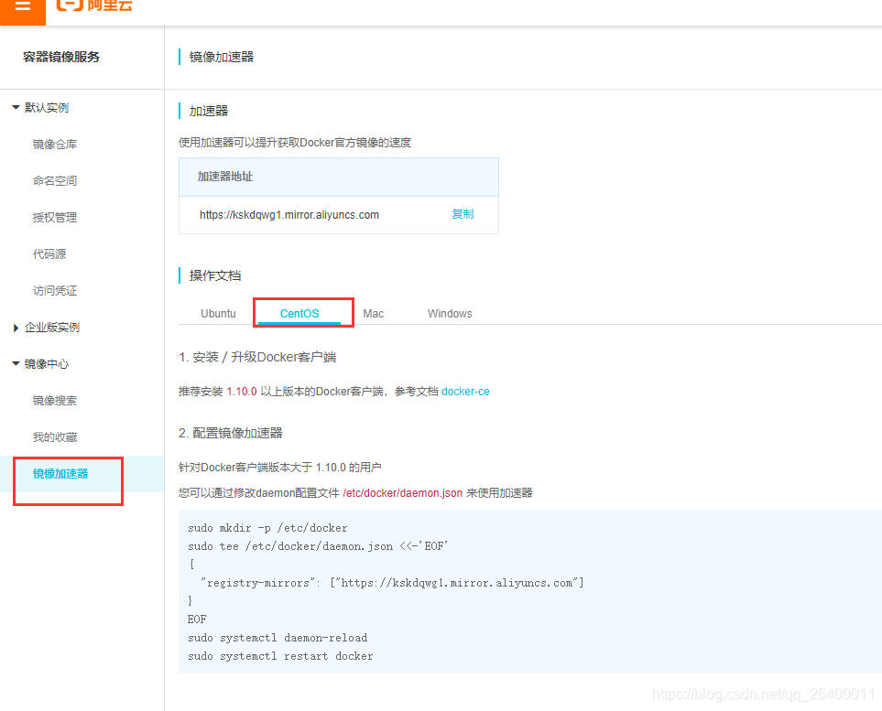Viewport: 882px width, 711px height.
Task: Click the 镜像中心 label
Action: pyautogui.click(x=47, y=363)
